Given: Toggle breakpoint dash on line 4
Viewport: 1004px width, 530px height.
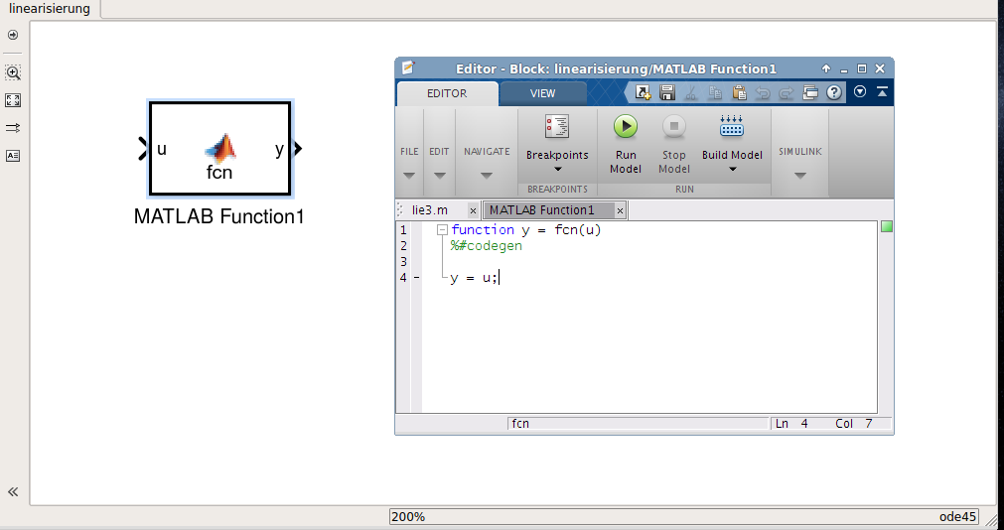Looking at the screenshot, I should (x=417, y=278).
